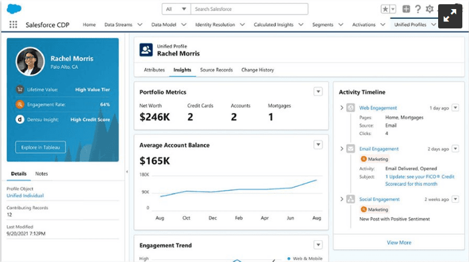
Task: Click the Explore in Tableau button
Action: click(x=40, y=146)
